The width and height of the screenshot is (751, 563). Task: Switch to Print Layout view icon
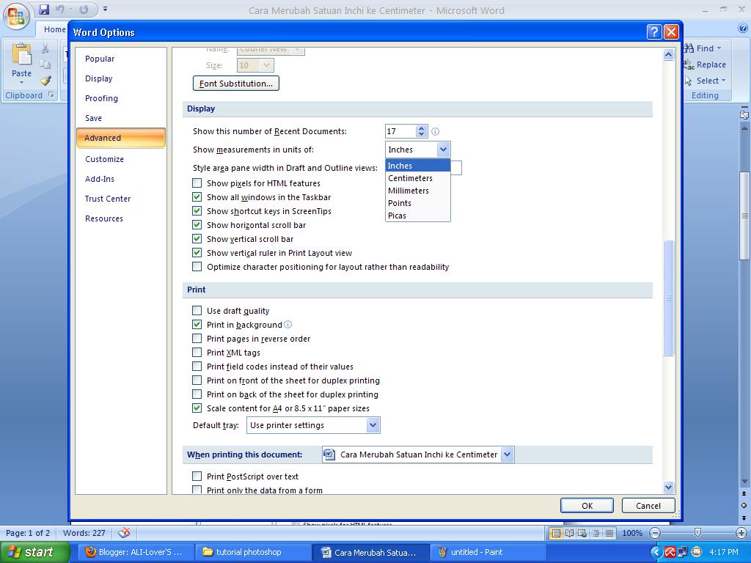(x=556, y=533)
